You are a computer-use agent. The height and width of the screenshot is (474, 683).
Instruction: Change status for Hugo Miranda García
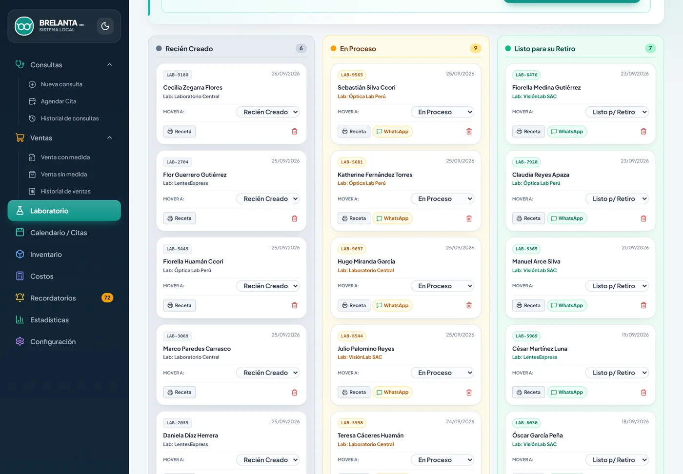point(442,286)
